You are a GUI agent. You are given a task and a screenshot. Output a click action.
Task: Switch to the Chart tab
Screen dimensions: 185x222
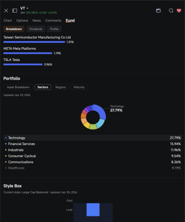(x=8, y=20)
